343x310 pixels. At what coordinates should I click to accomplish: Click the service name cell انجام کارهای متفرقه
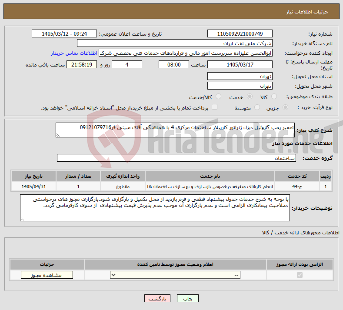coord(210,187)
